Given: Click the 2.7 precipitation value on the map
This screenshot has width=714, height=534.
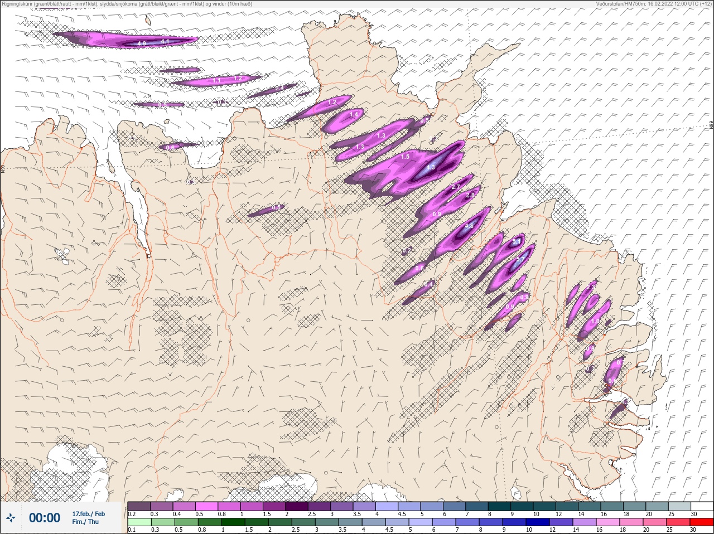Looking at the screenshot, I should 456,187.
